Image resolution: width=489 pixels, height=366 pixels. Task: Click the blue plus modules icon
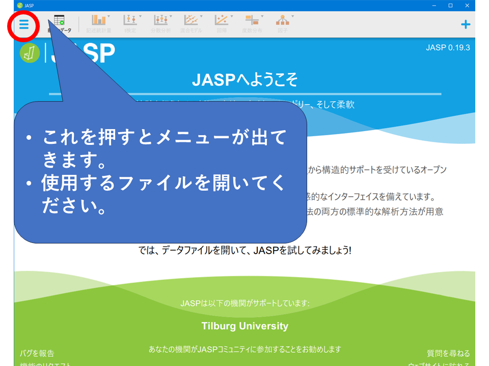pos(466,24)
